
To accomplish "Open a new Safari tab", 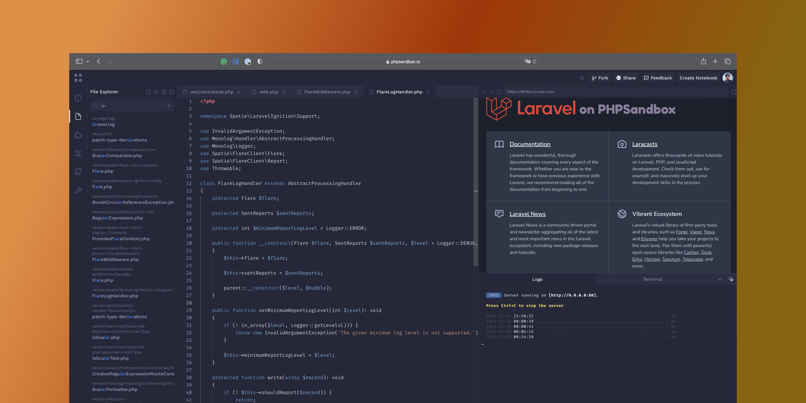I will pos(716,62).
